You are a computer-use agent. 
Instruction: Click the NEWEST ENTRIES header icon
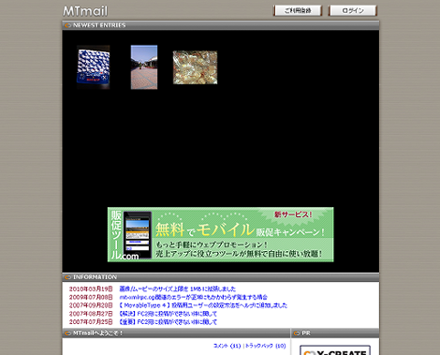[67, 25]
